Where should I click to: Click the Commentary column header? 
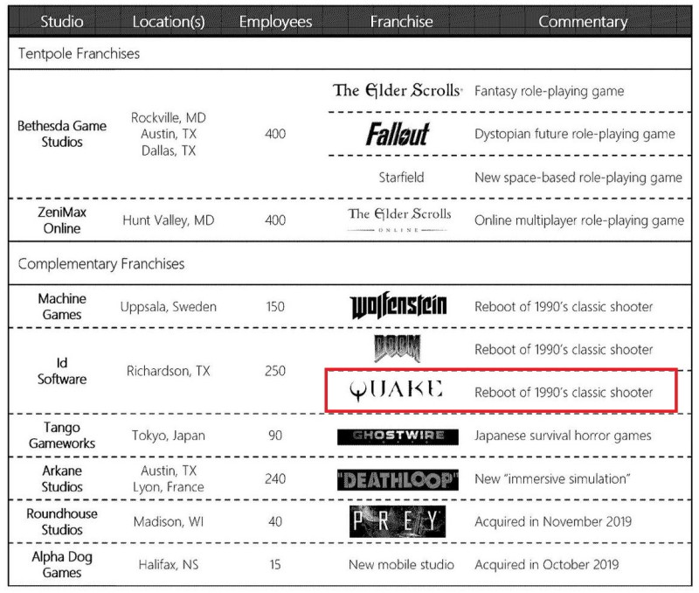pyautogui.click(x=583, y=21)
